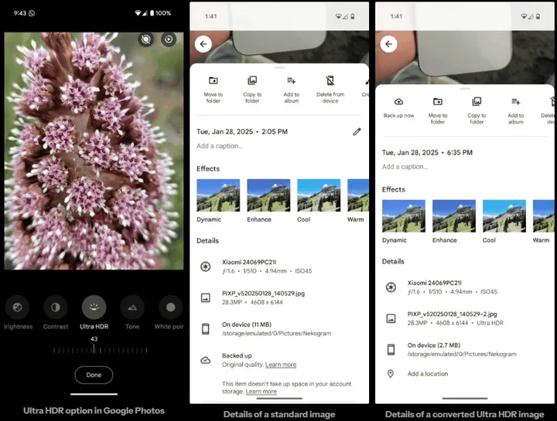Click Add a caption field under 2:05 PM date
Screen dimensions: 557x421
[220, 146]
